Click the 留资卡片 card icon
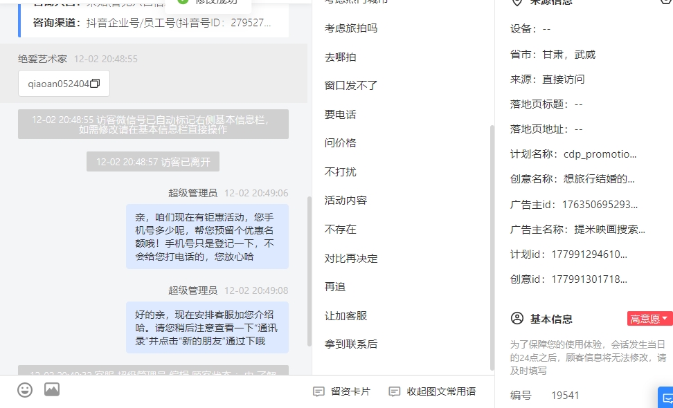The height and width of the screenshot is (408, 673). coord(318,391)
